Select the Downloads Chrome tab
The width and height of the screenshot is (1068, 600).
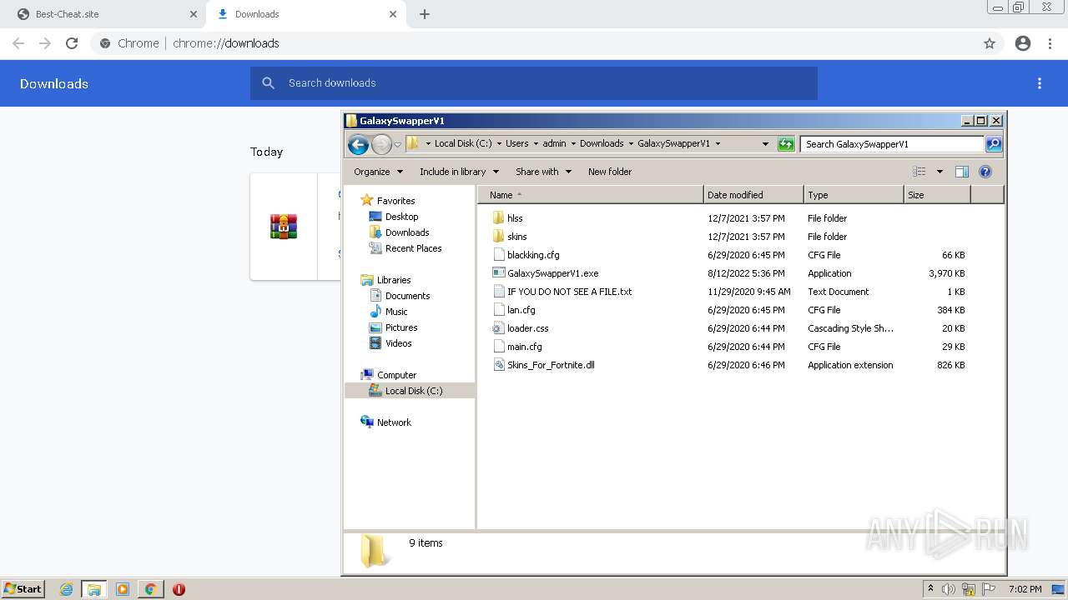click(x=305, y=14)
